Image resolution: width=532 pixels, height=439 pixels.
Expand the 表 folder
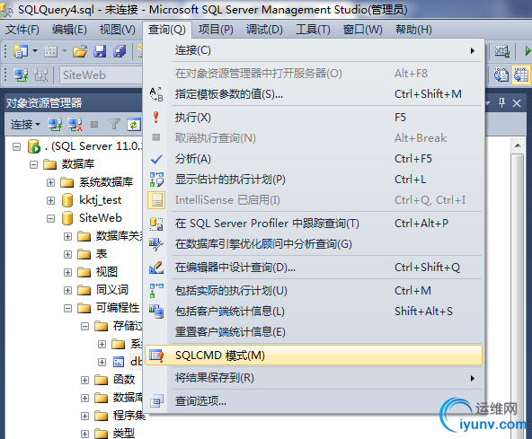(68, 254)
